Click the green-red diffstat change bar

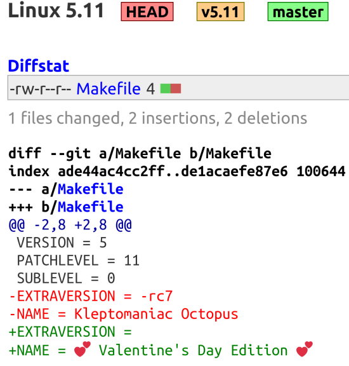171,88
